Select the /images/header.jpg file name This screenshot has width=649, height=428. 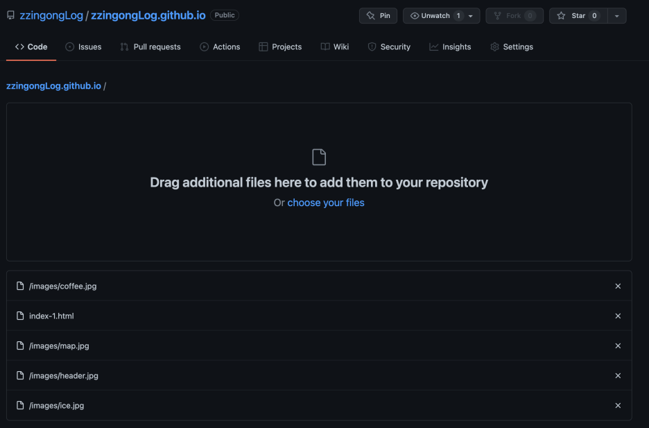[x=64, y=375]
